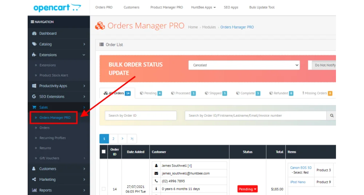Switch to the Pending orders tab

(151, 93)
